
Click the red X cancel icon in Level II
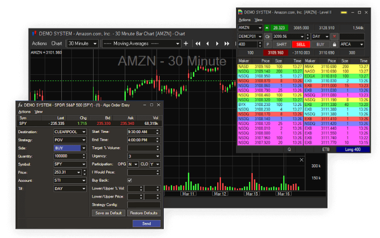click(334, 36)
